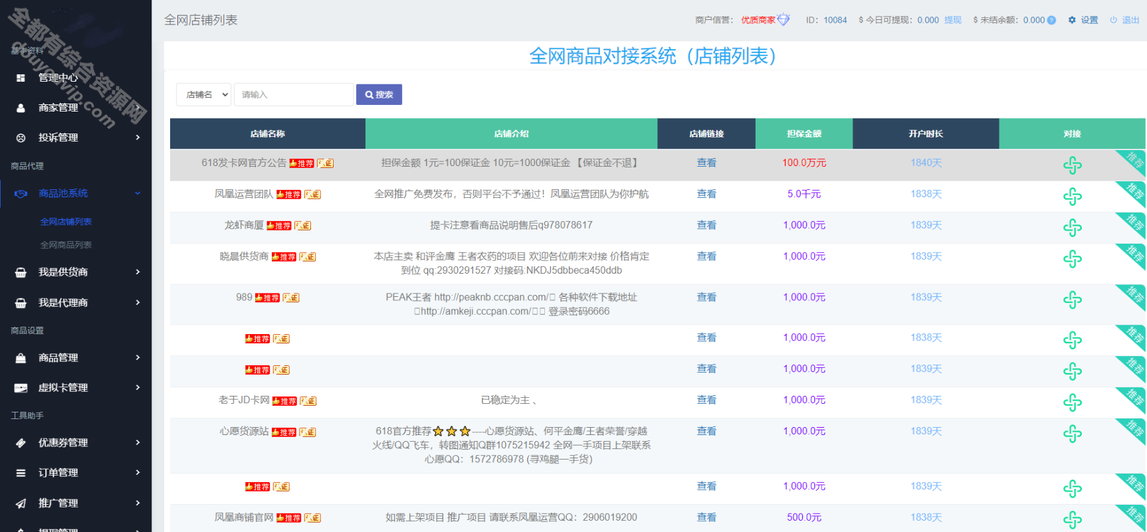Image resolution: width=1147 pixels, height=532 pixels.
Task: Click the 对接 plus icon for 心愿货源站
Action: [x=1072, y=434]
